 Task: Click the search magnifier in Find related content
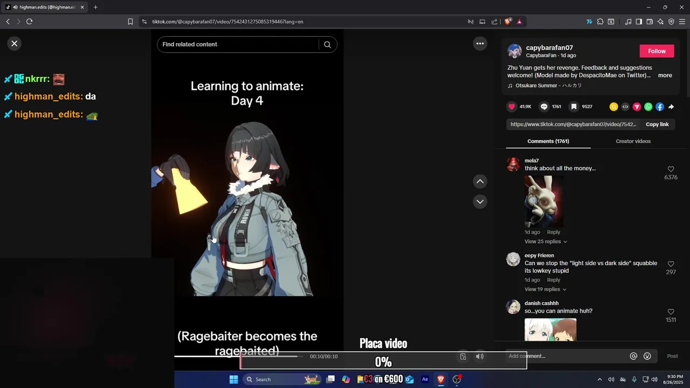(327, 45)
